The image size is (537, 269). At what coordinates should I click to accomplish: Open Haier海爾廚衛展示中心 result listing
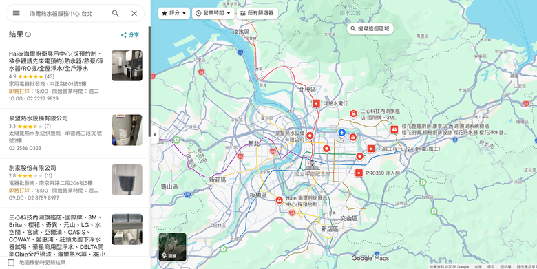(74, 76)
